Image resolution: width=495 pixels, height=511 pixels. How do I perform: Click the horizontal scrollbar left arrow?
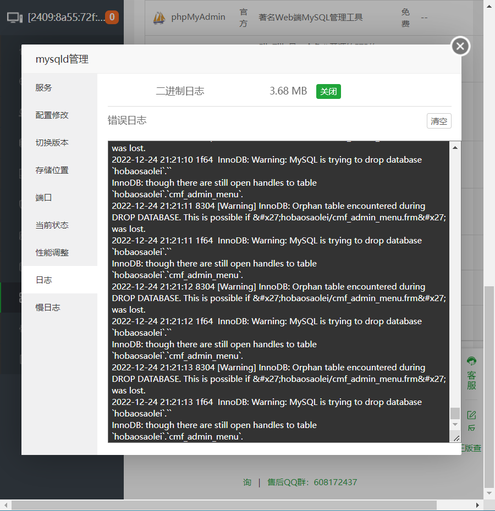pyautogui.click(x=5, y=505)
